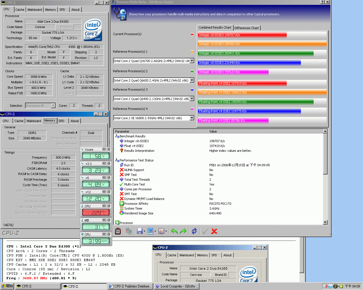Open Reference Processor 4 dropdown (X6800)
363x290 pixels.
pyautogui.click(x=192, y=118)
